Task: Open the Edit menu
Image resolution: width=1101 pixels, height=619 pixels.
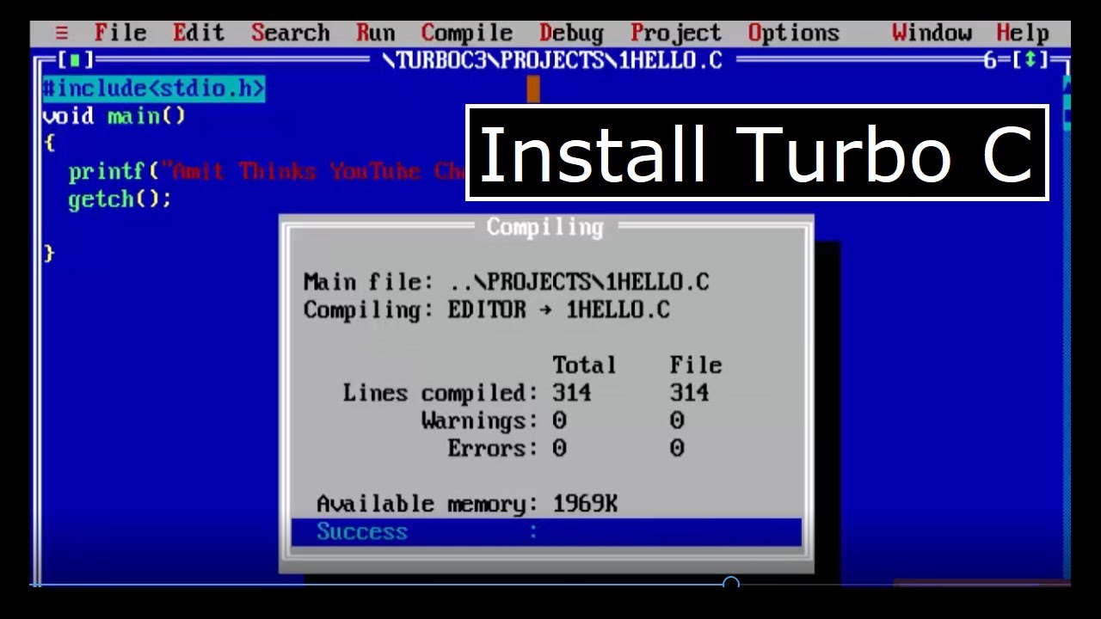Action: point(198,34)
